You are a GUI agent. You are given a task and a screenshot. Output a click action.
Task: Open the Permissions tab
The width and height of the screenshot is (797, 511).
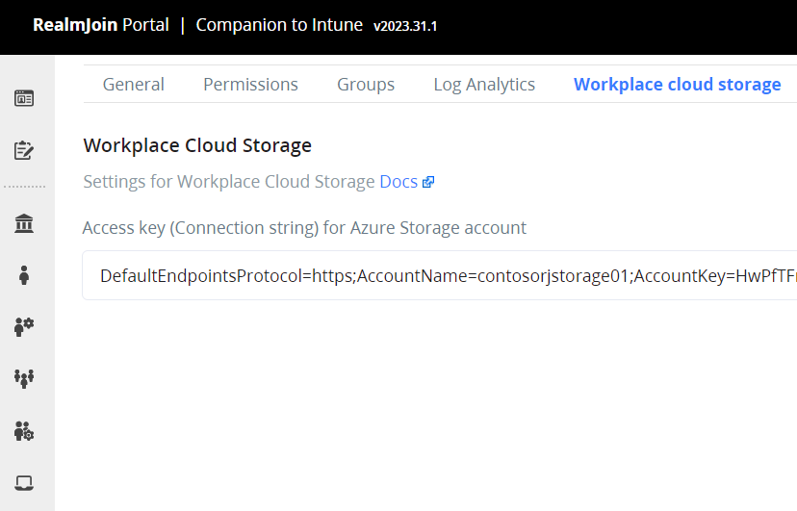tap(250, 85)
